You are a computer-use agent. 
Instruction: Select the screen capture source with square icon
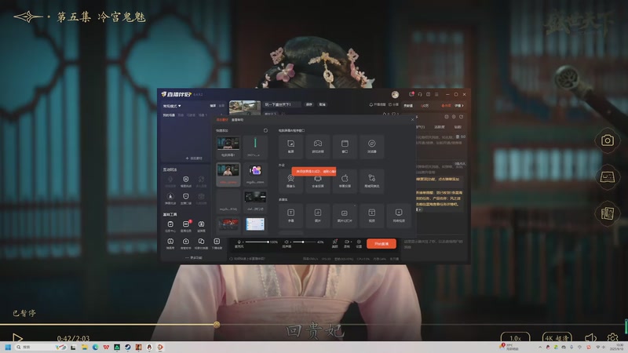[290, 146]
